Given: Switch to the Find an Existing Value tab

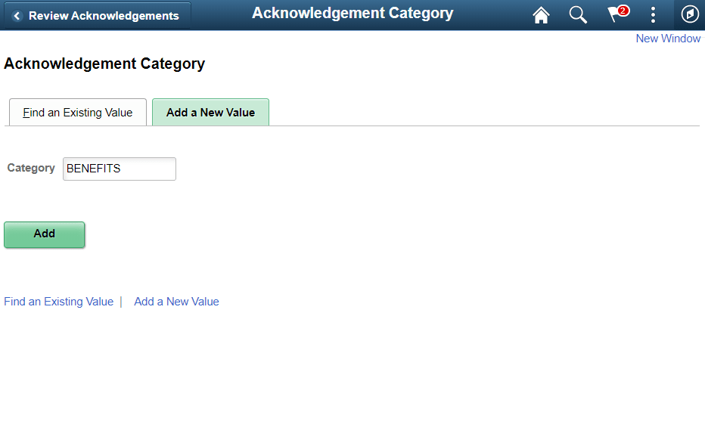Looking at the screenshot, I should tap(77, 111).
